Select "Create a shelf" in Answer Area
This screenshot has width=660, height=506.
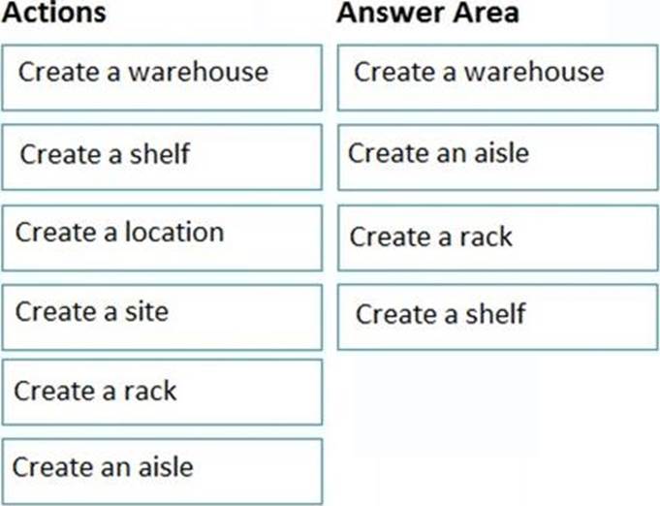497,316
